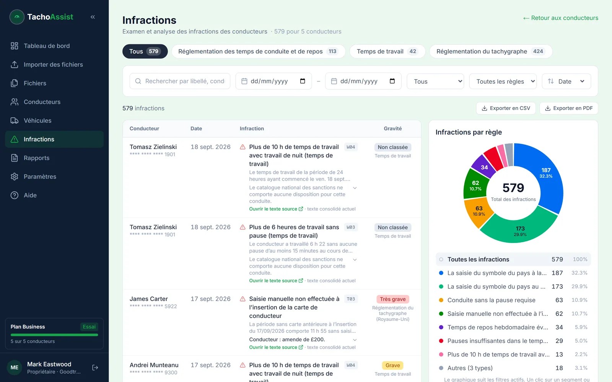Open the calendar picker of the end date
The height and width of the screenshot is (382, 612).
pos(392,81)
